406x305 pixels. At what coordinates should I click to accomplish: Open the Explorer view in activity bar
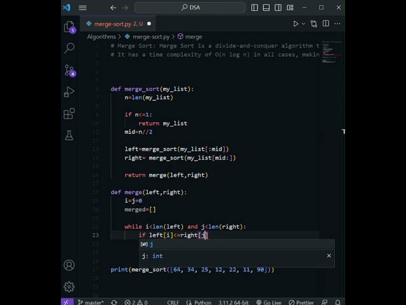tap(69, 27)
